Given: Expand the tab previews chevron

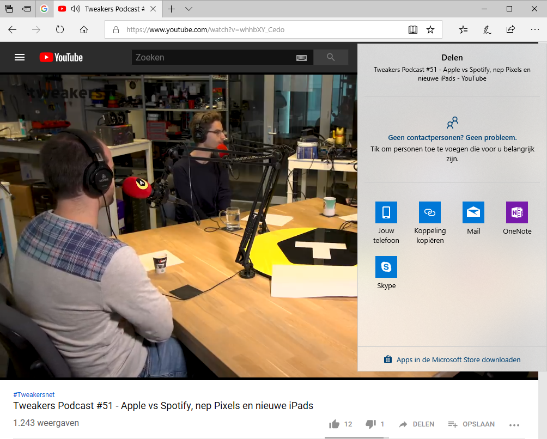Looking at the screenshot, I should click(189, 9).
